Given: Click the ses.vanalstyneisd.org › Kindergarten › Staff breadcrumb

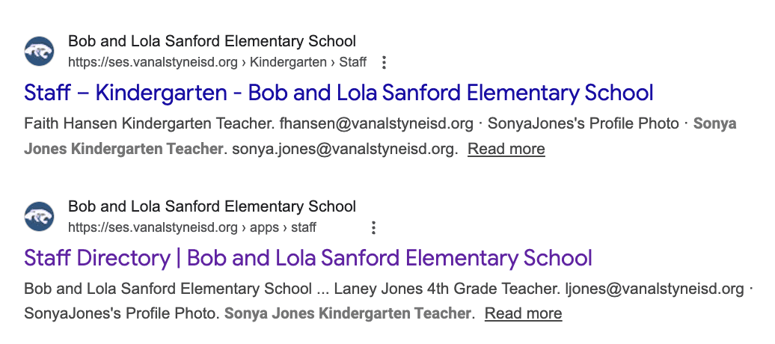Looking at the screenshot, I should [217, 62].
